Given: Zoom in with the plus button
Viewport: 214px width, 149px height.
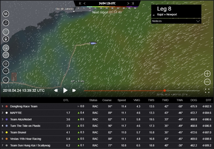Looking at the screenshot, I should point(207,74).
